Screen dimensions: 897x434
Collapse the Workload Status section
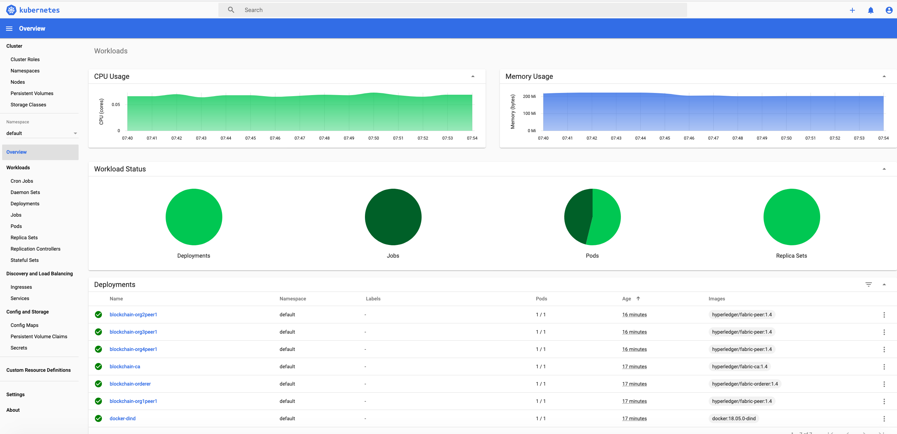884,169
